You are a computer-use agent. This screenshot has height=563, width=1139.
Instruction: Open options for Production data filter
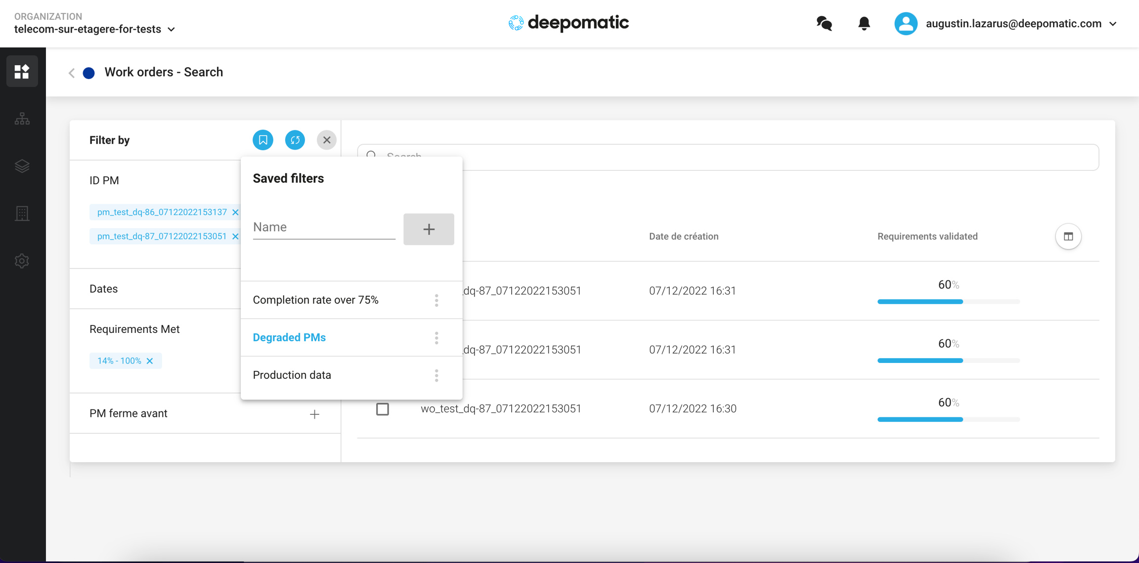(437, 375)
